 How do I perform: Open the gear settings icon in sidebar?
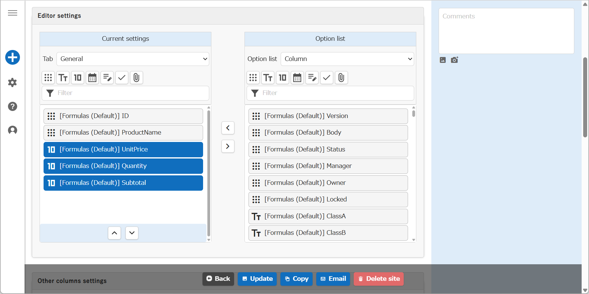click(13, 82)
